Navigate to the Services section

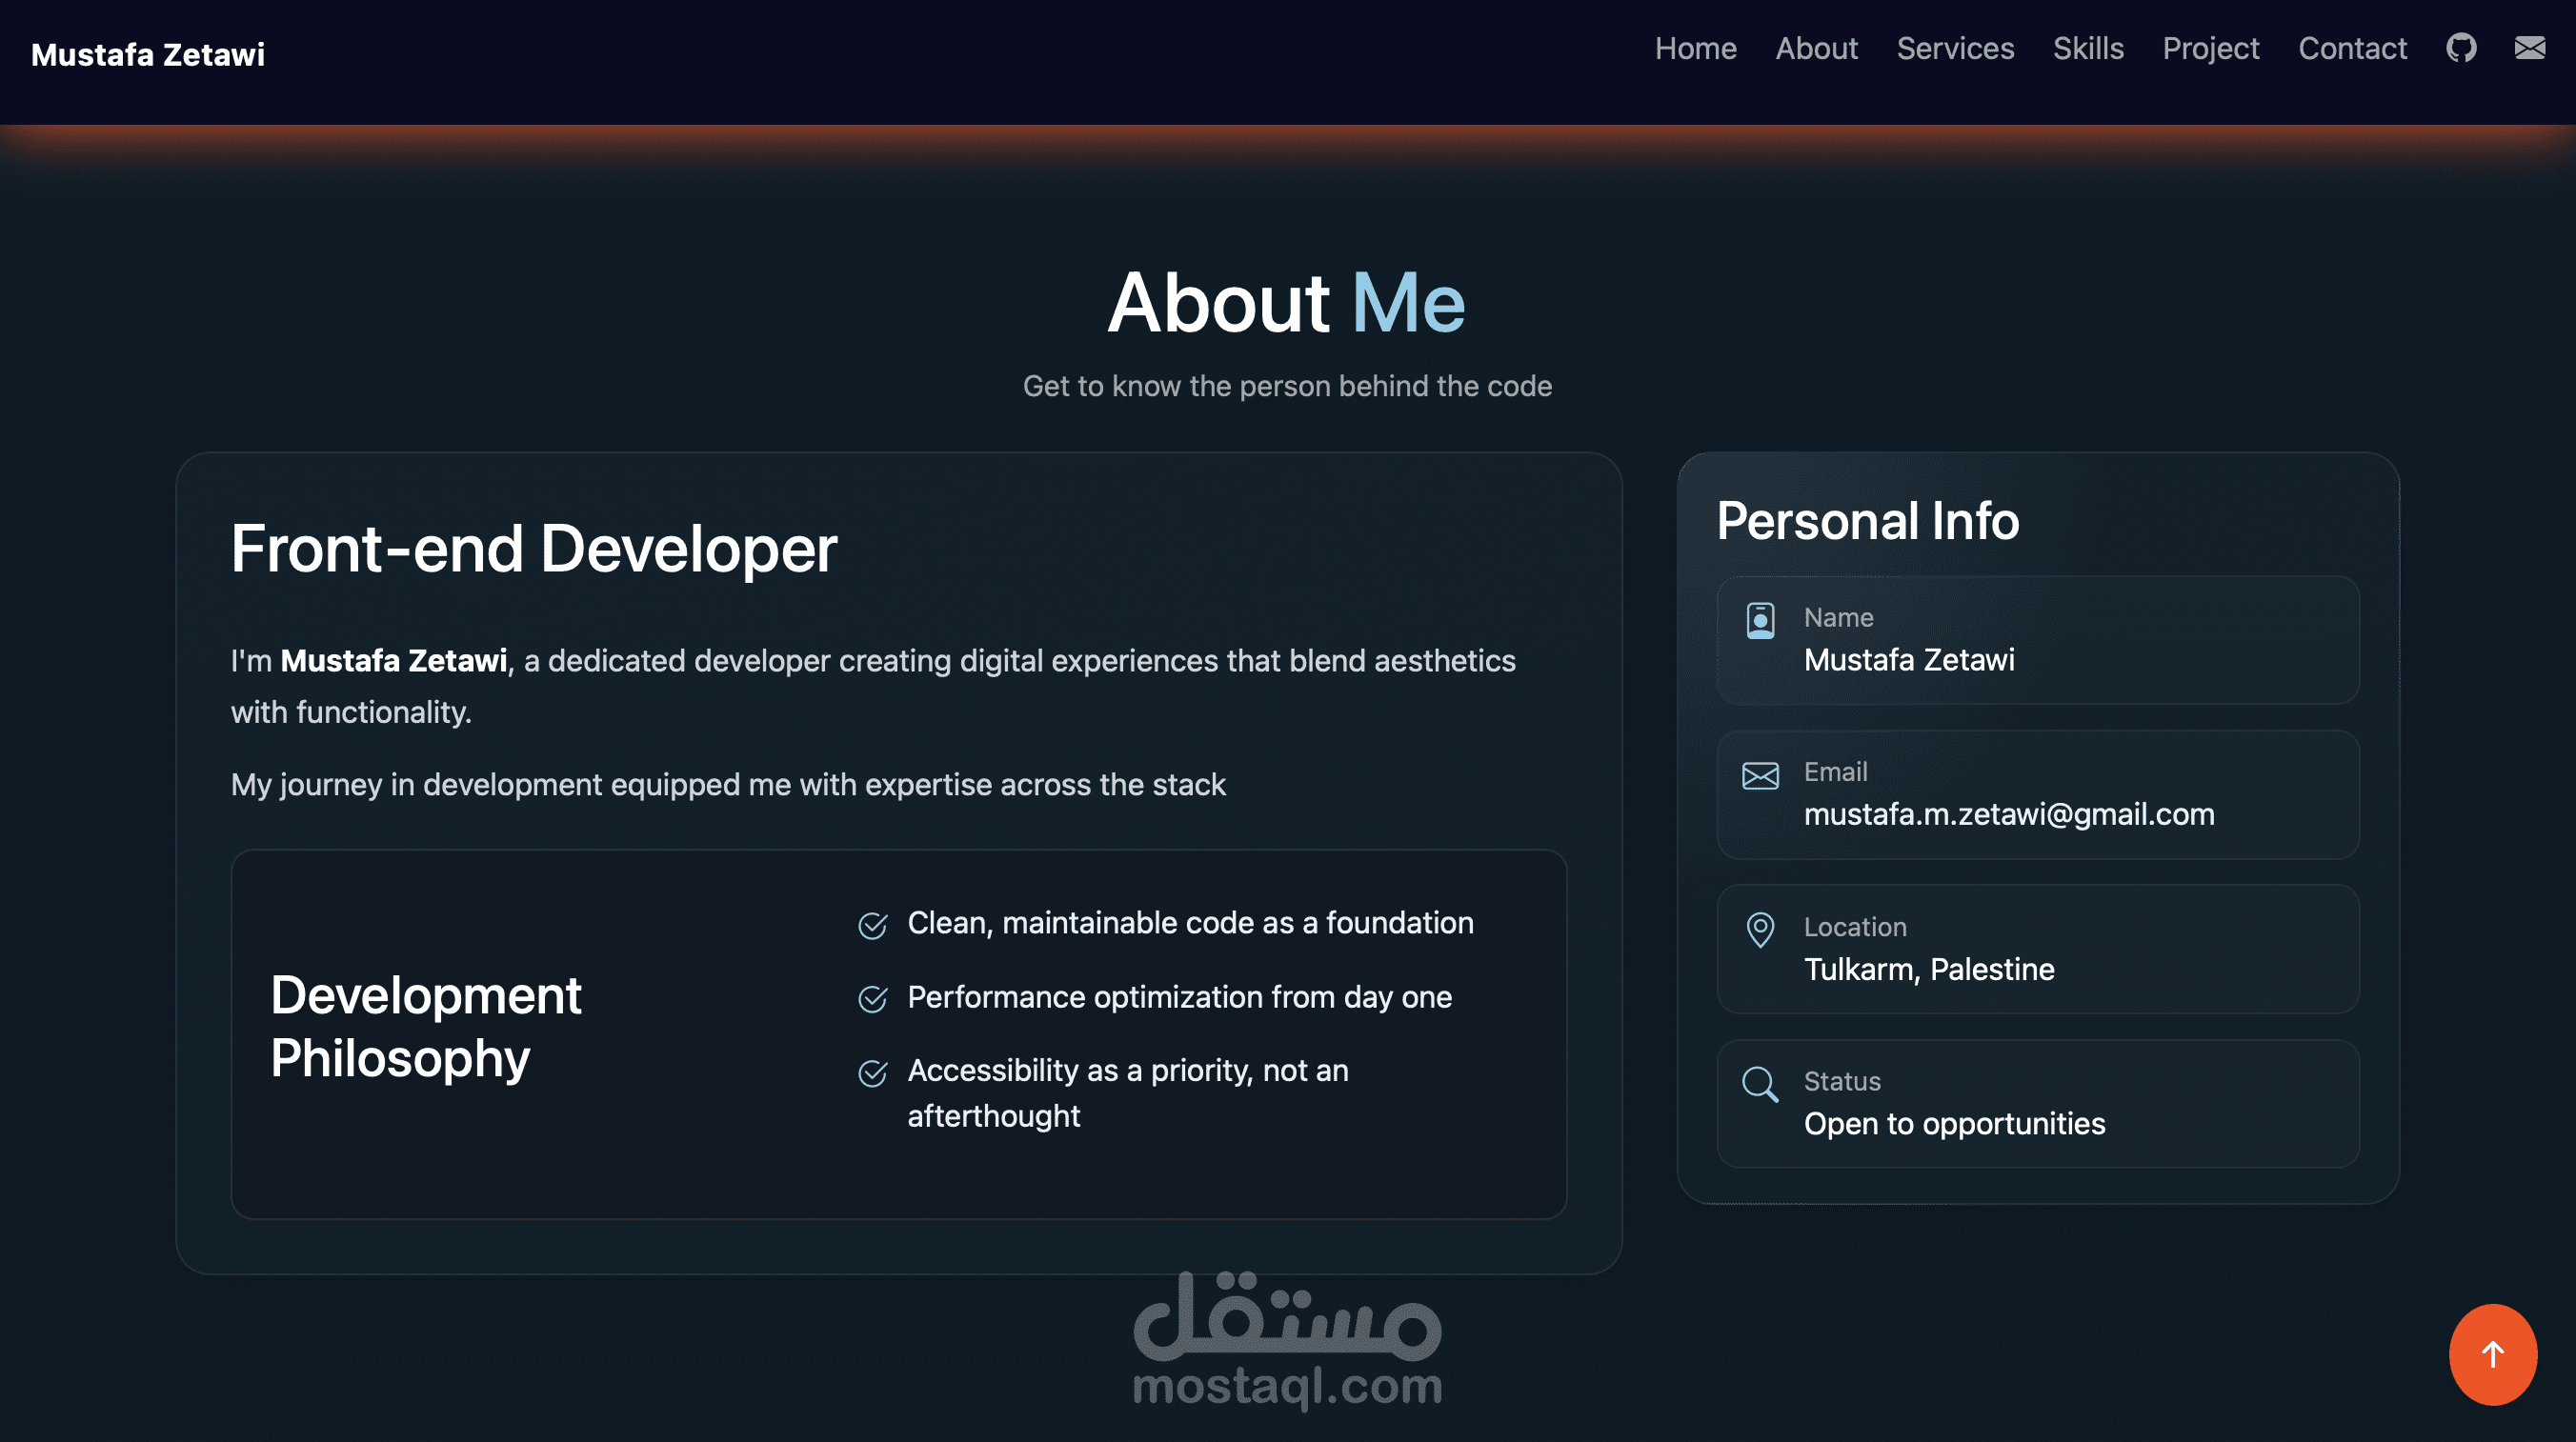[1955, 49]
